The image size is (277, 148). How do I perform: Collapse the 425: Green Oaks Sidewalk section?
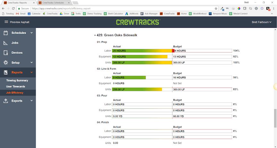(x=95, y=35)
